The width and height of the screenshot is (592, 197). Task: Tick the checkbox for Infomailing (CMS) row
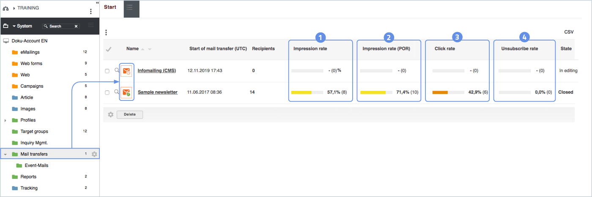(107, 71)
